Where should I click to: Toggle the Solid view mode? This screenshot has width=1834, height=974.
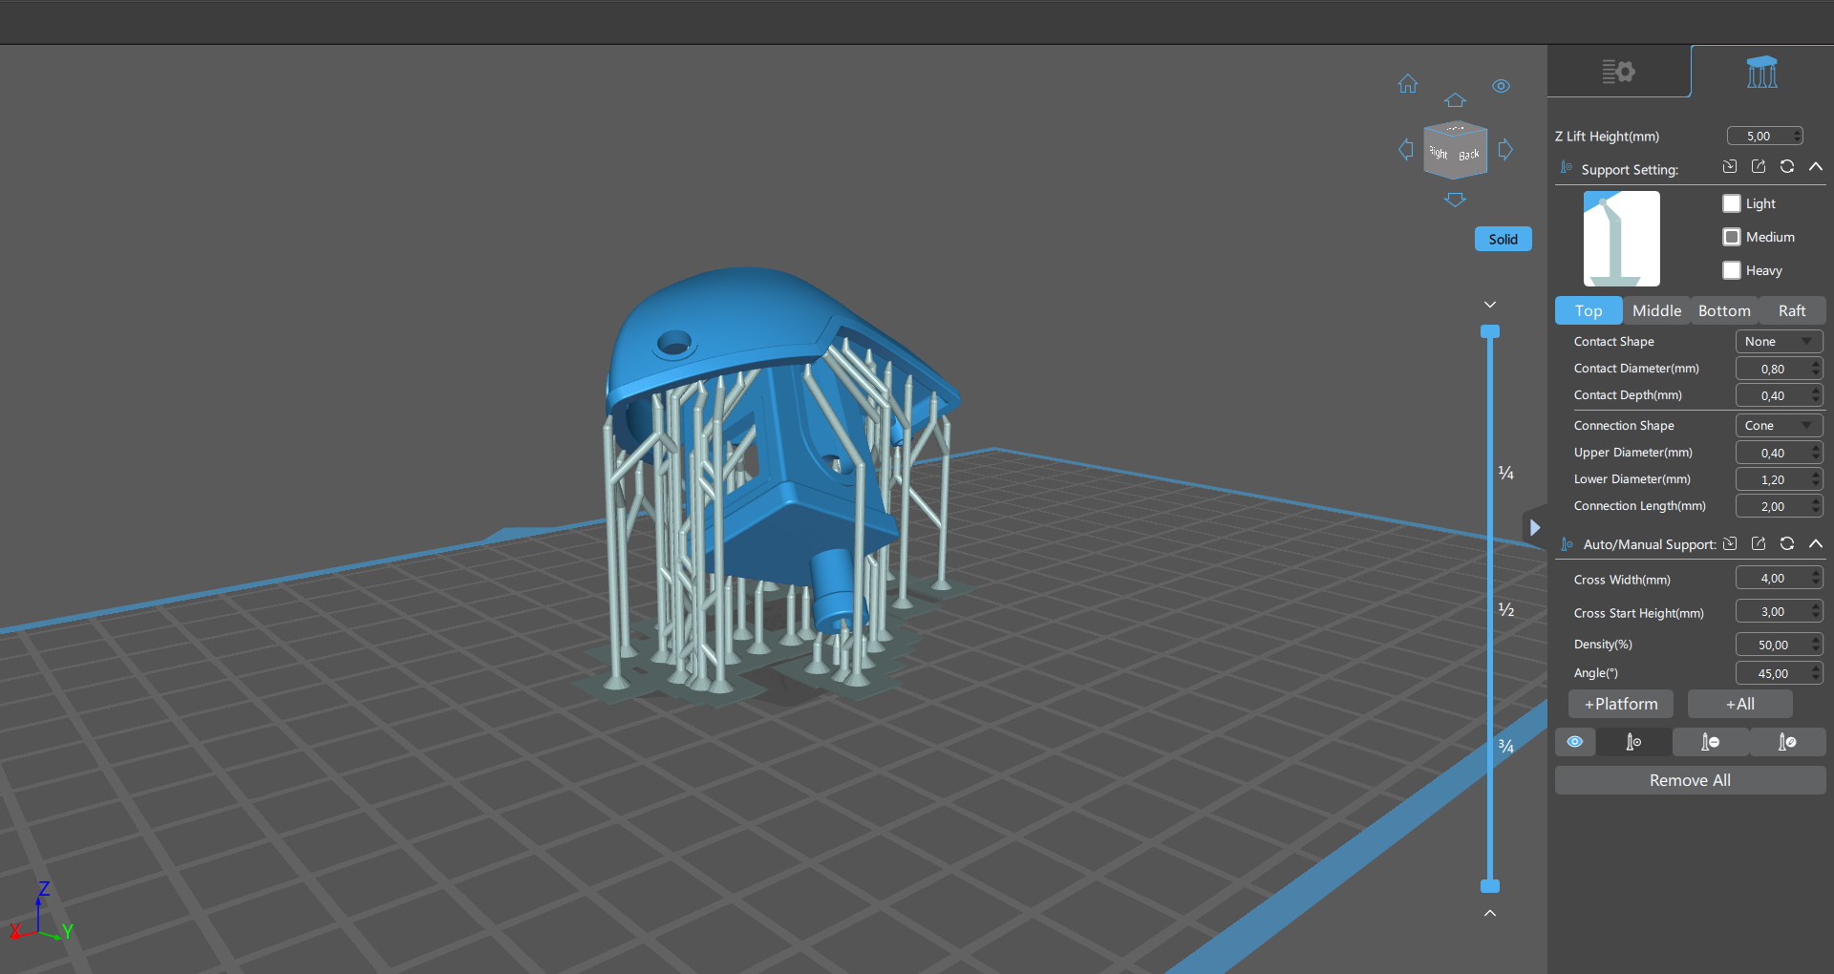[1503, 239]
